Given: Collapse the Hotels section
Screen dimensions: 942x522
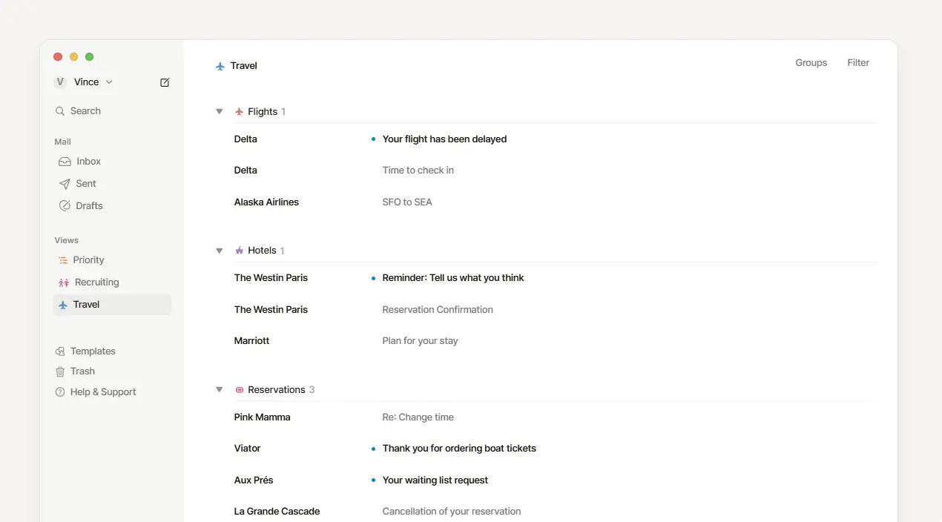Looking at the screenshot, I should pos(219,251).
